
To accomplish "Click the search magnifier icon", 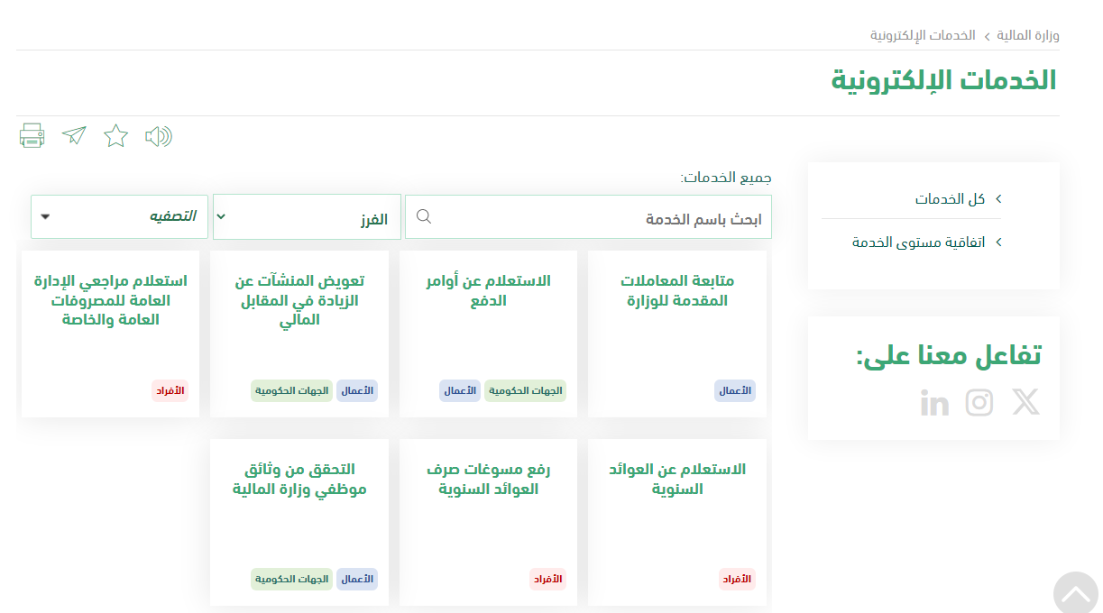I will coord(424,217).
